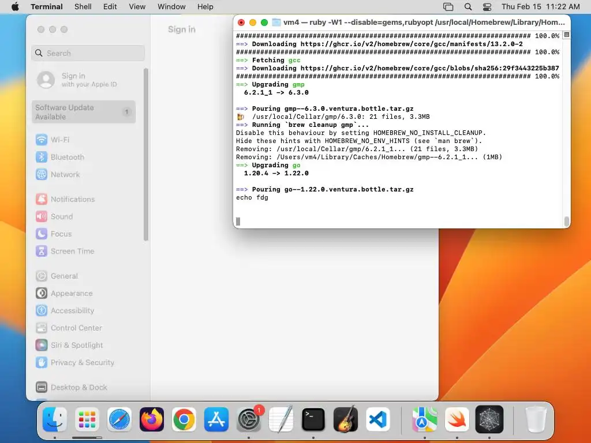Screen dimensions: 591x443
Task: Click the Bluetooth icon in the Settings sidebar
Action: (x=42, y=157)
